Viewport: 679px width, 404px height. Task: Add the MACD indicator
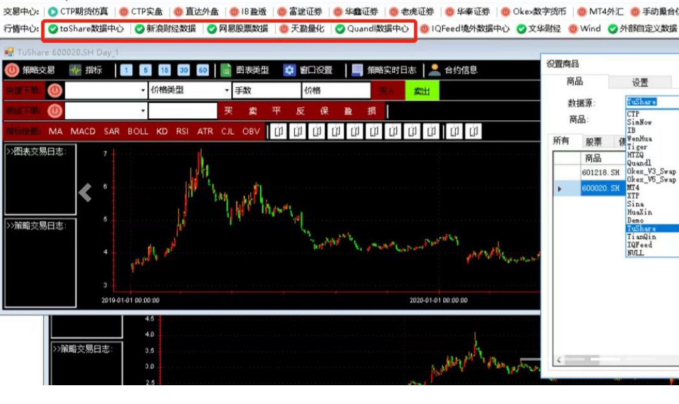[83, 132]
